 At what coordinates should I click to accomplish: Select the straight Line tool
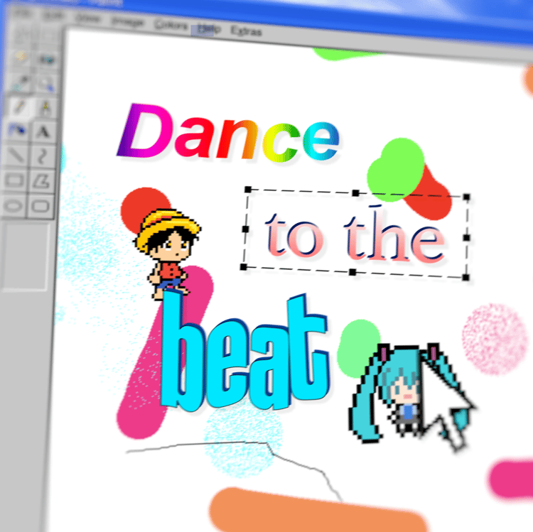(x=16, y=156)
